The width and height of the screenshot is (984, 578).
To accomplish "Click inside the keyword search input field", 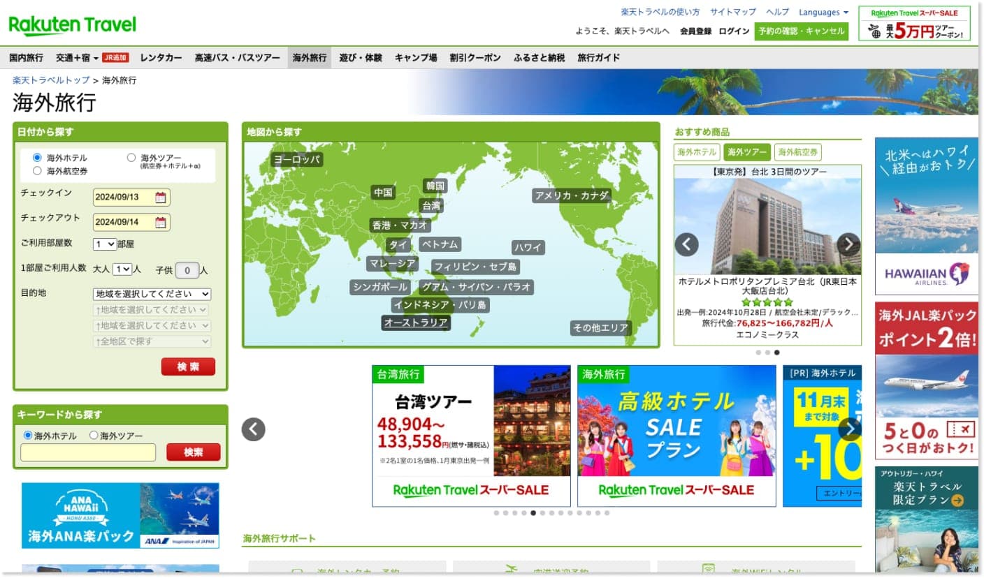I will [x=87, y=452].
